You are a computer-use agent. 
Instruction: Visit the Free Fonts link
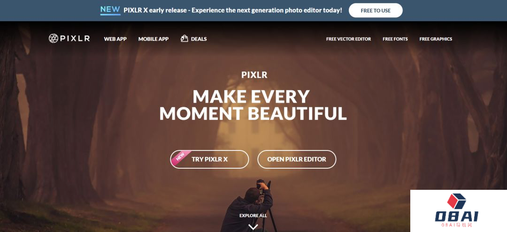(395, 39)
